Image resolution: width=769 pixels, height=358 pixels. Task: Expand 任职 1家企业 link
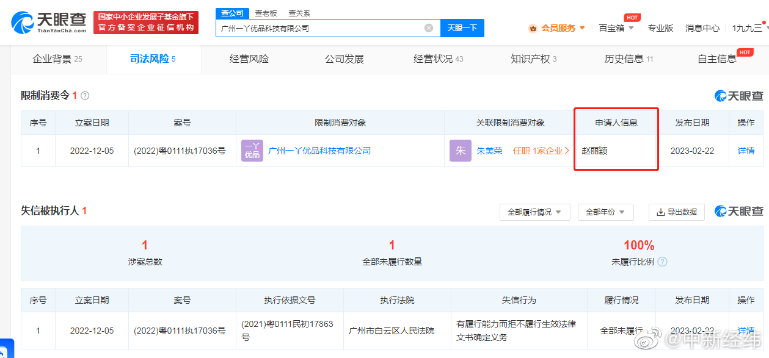coord(541,151)
